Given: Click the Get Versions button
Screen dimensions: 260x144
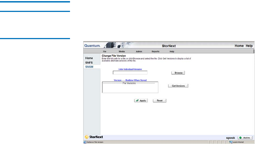Looking at the screenshot, I should coord(178,86).
